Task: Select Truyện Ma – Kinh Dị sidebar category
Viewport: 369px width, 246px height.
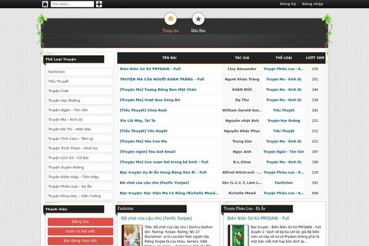Action: pyautogui.click(x=79, y=119)
